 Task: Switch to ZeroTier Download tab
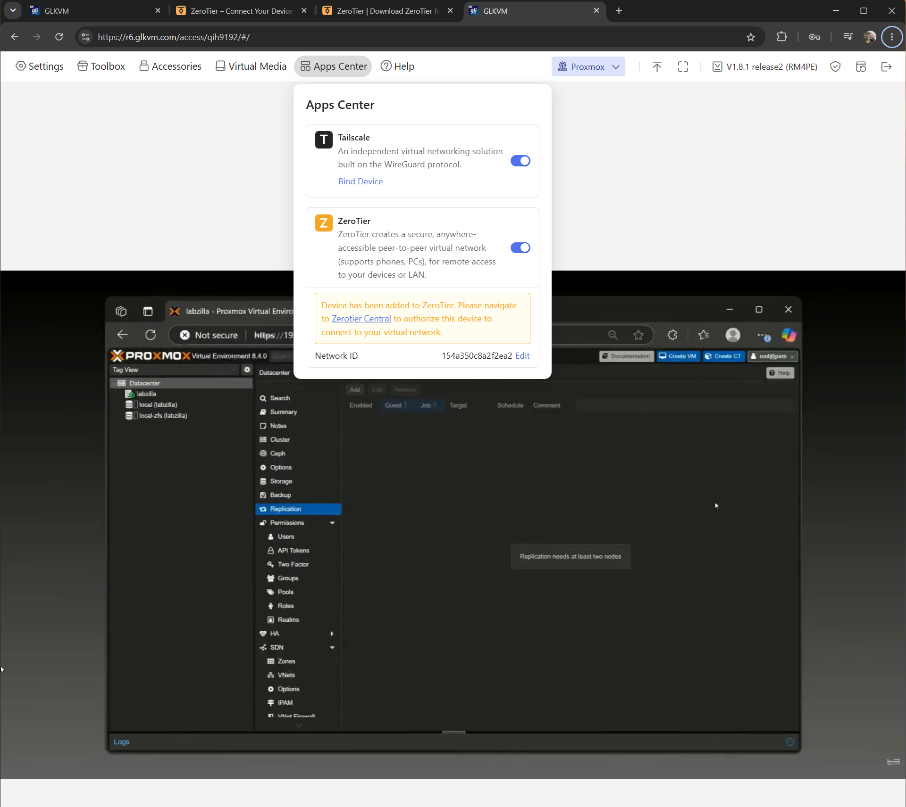click(x=387, y=11)
